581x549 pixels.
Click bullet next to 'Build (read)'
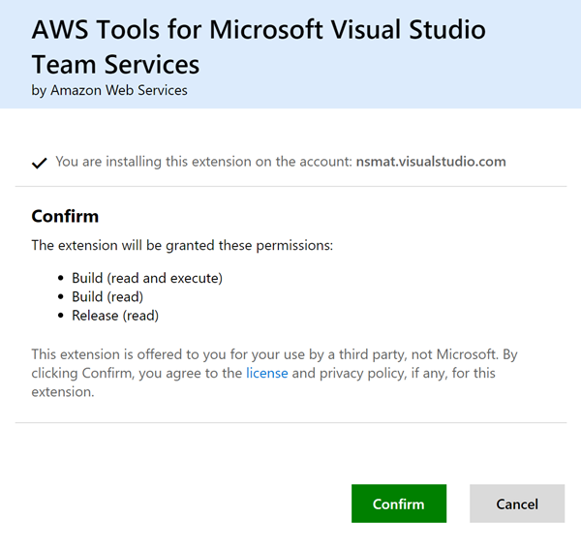coord(61,297)
